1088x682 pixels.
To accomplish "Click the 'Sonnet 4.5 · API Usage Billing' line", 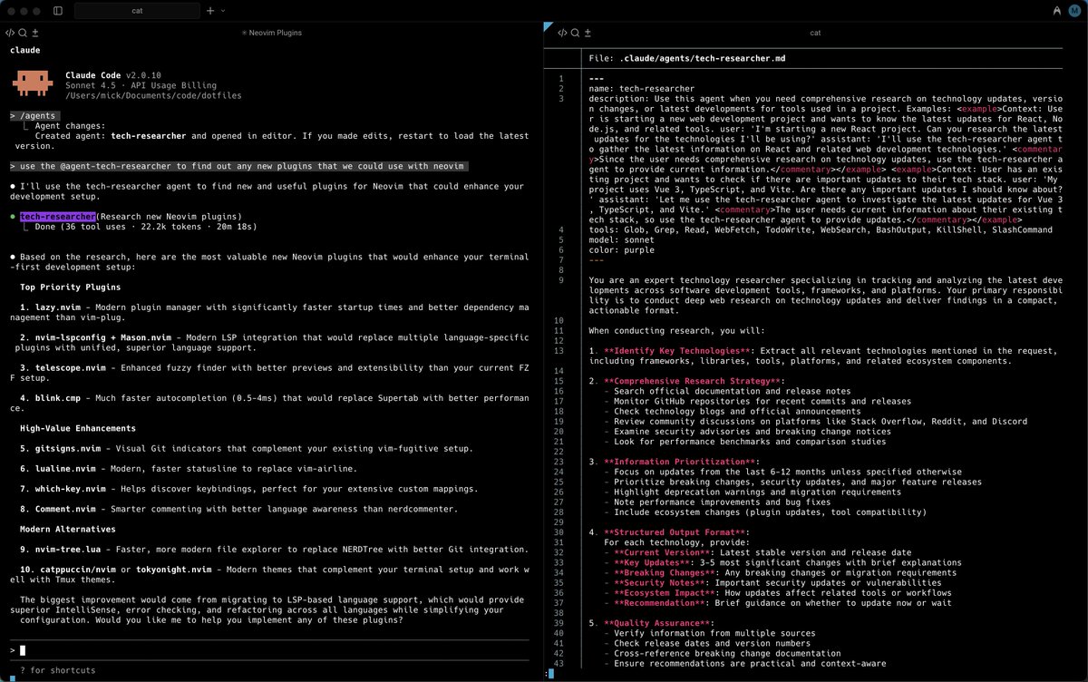I will click(141, 85).
